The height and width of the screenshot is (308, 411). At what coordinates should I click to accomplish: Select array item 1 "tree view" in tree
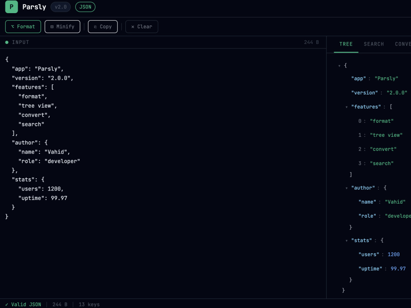tap(380, 135)
